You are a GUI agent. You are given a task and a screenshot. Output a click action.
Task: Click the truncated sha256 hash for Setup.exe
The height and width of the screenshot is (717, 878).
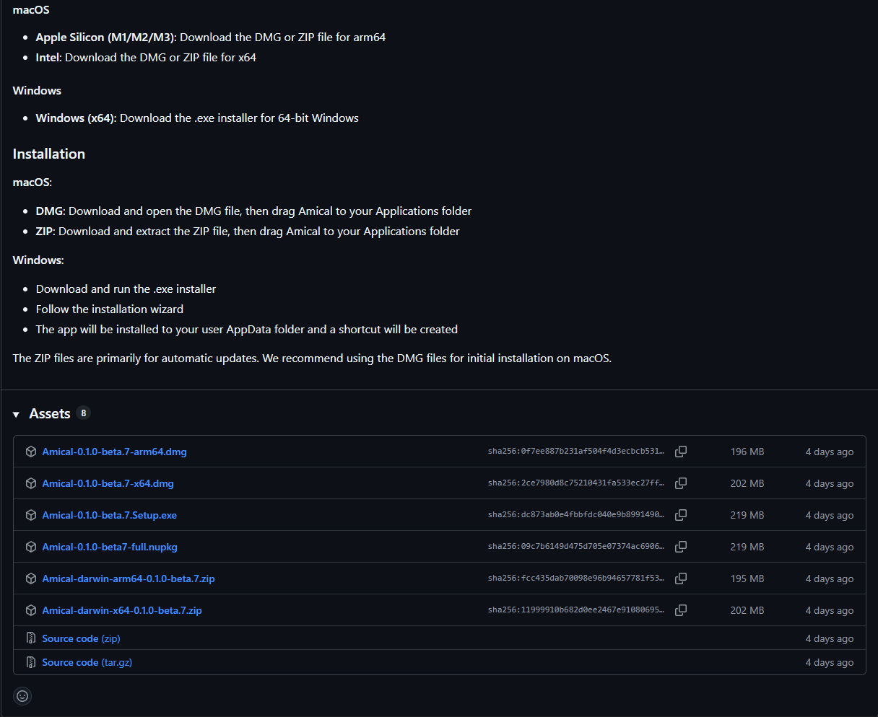tap(575, 515)
